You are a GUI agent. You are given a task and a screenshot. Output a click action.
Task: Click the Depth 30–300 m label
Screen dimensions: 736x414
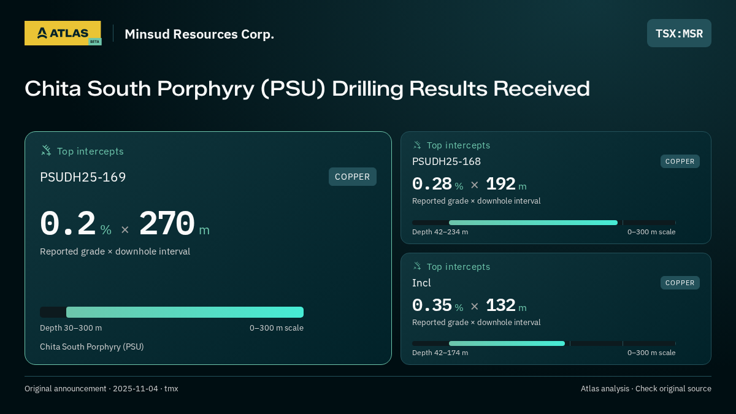71,328
